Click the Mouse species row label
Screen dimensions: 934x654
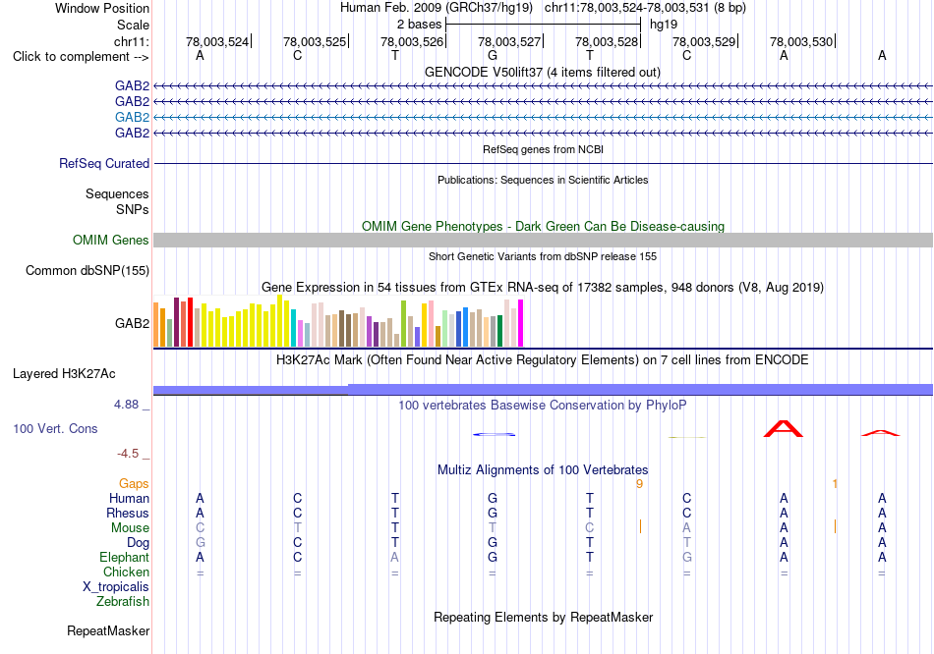pyautogui.click(x=130, y=528)
